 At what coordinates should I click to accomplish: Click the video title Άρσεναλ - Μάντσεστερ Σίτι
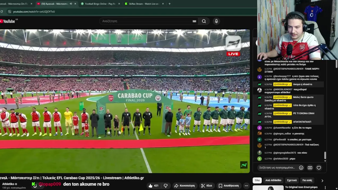click(x=72, y=178)
